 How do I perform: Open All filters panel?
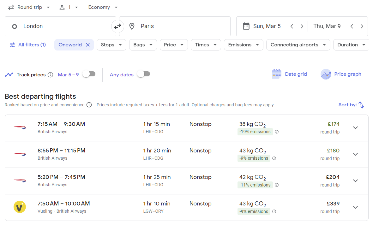point(27,45)
